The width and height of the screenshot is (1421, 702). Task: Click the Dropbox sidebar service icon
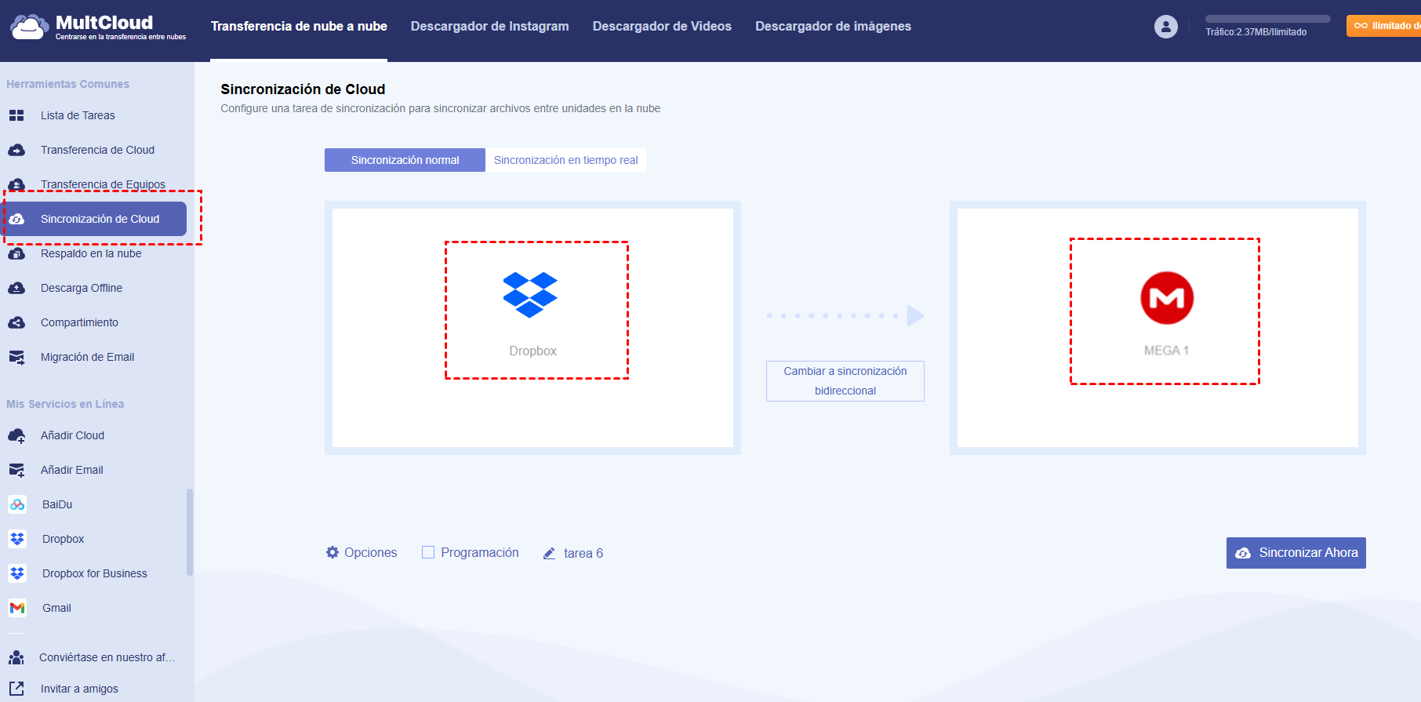[x=17, y=539]
